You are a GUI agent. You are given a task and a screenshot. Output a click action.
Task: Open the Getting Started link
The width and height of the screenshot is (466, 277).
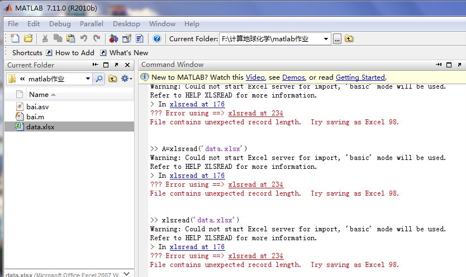point(360,77)
